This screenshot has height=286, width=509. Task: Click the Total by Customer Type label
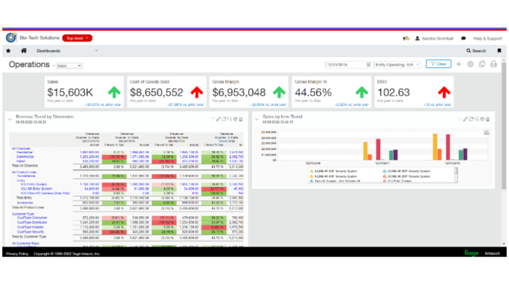click(x=29, y=237)
